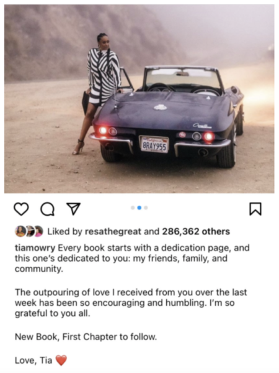
Task: Open comments with the speech bubble icon
Action: 48,209
